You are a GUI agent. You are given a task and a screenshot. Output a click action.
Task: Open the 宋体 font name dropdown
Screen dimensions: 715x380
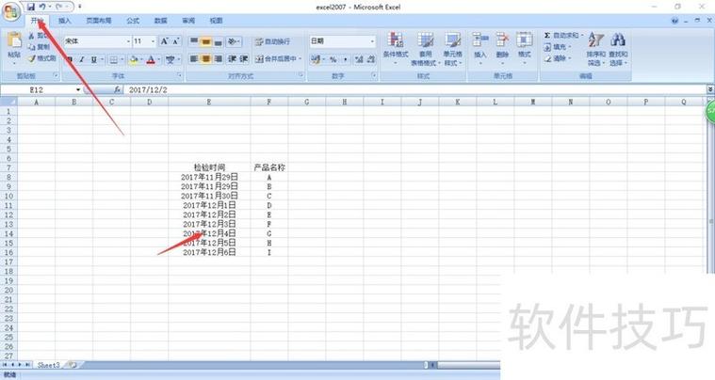pos(128,41)
